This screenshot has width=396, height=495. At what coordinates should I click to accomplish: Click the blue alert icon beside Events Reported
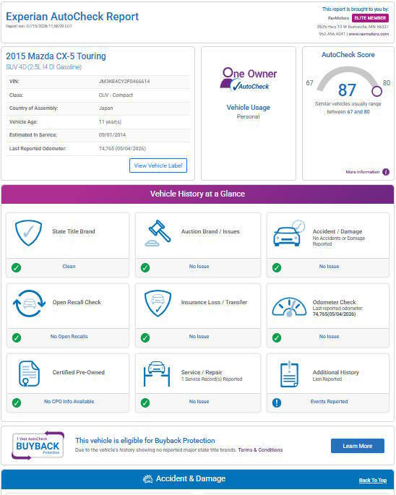[277, 403]
